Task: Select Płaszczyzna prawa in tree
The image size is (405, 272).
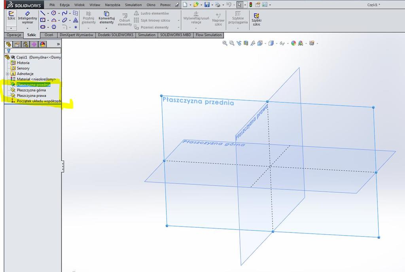Action: tap(32, 96)
